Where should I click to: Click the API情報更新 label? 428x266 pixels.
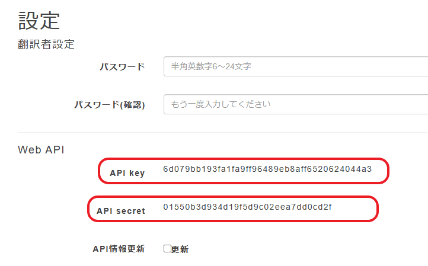pos(119,249)
